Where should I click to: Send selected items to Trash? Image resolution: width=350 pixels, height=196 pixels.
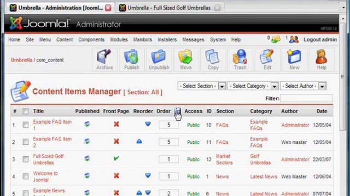pyautogui.click(x=240, y=59)
